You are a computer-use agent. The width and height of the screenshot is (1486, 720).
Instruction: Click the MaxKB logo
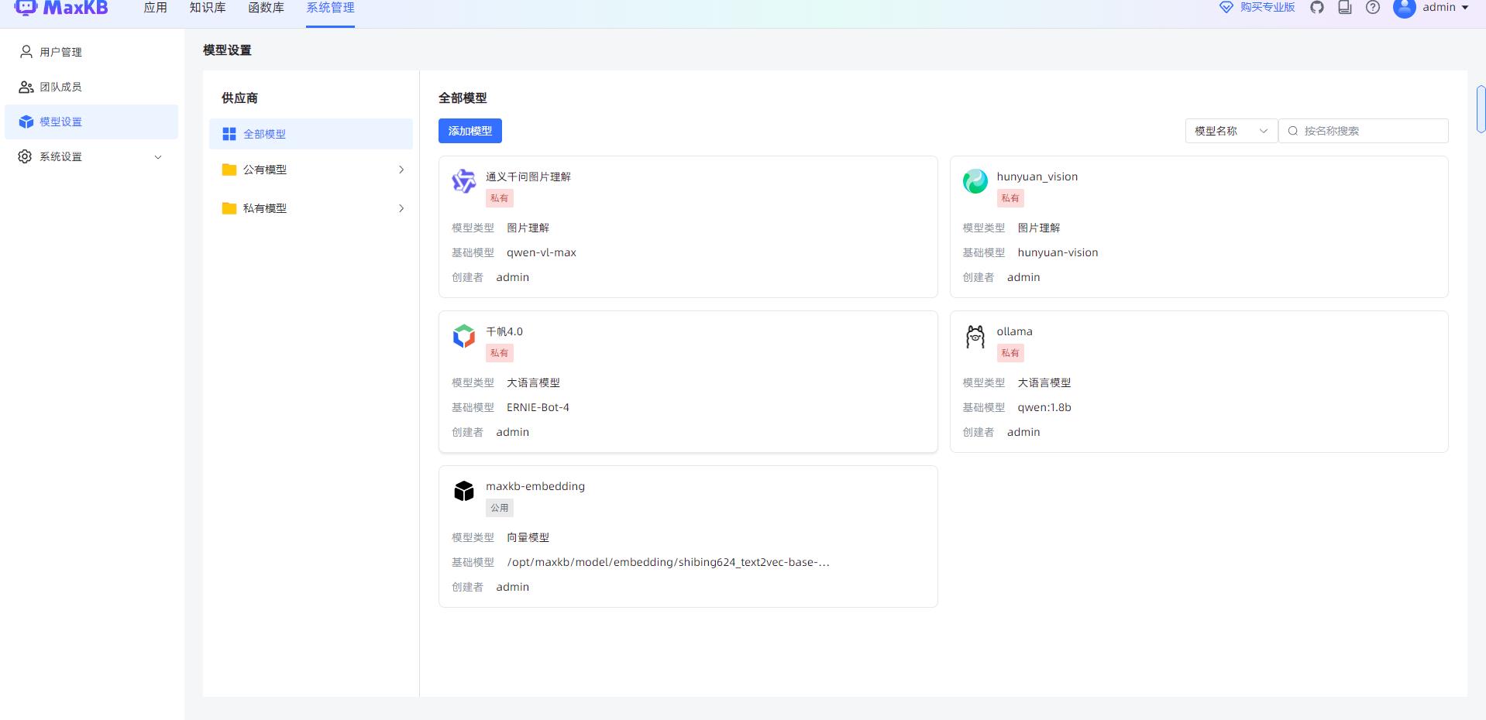(61, 8)
